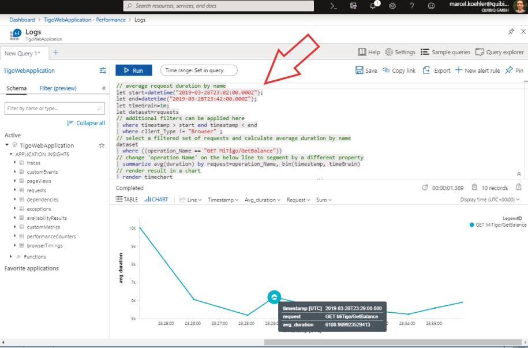The image size is (528, 348).
Task: Open Query explorer
Action: (x=499, y=52)
